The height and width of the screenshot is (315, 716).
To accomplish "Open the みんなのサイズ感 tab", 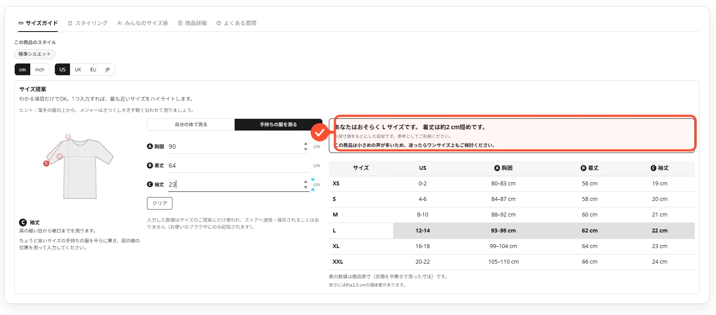I will (143, 23).
